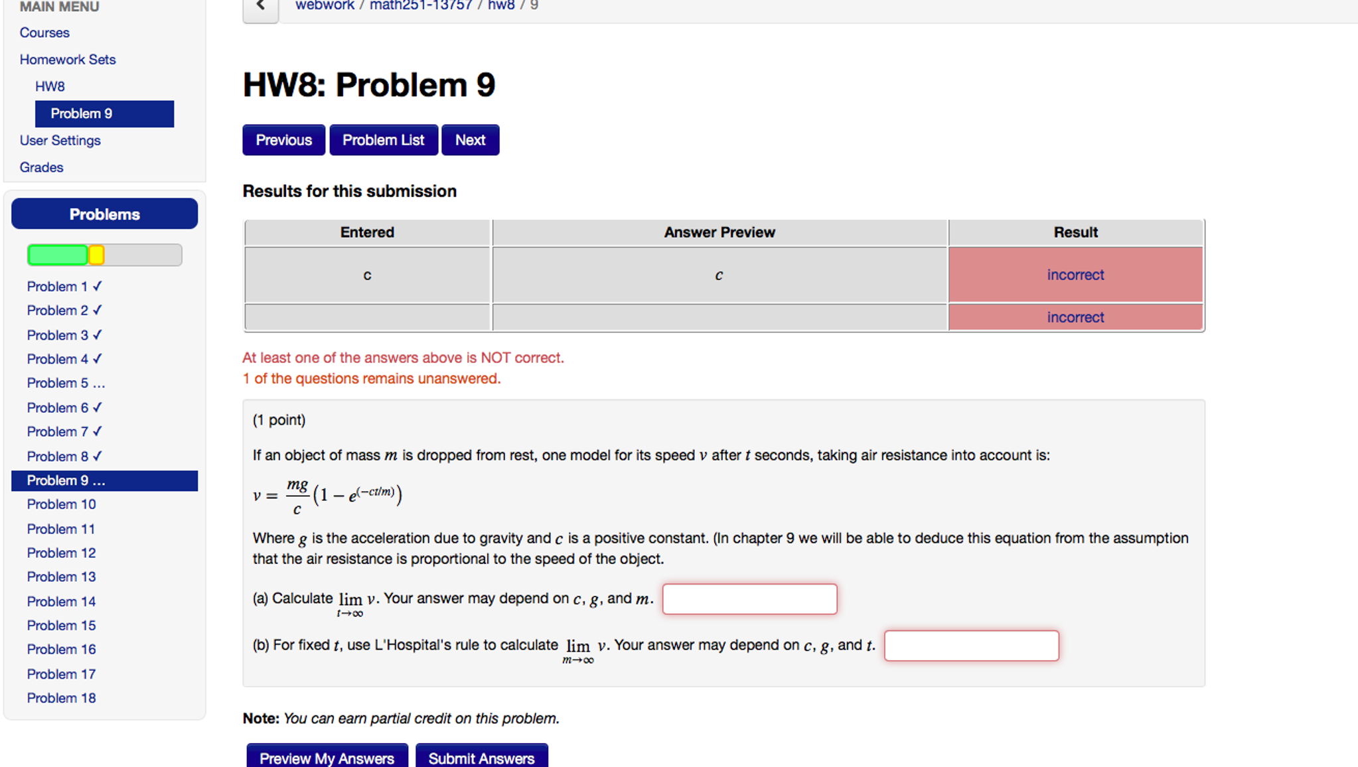
Task: Open User Settings
Action: (60, 140)
